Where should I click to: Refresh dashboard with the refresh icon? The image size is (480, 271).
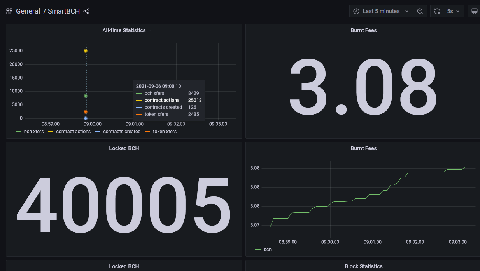[x=437, y=11]
